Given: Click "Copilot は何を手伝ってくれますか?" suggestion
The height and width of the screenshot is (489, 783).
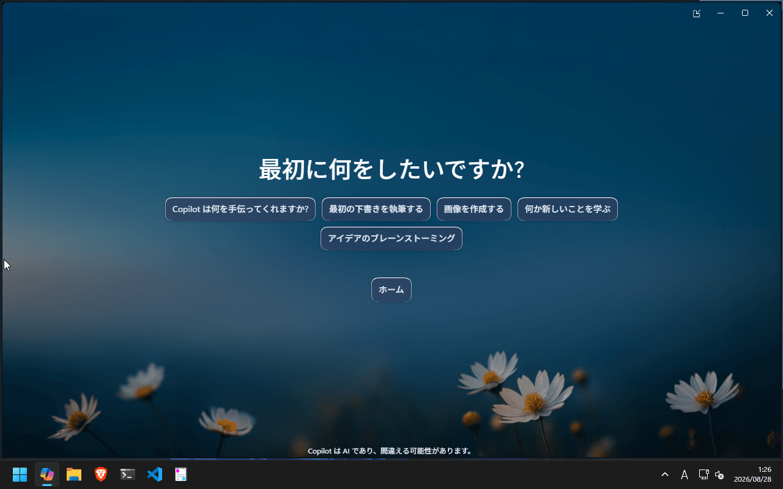Looking at the screenshot, I should pos(240,209).
